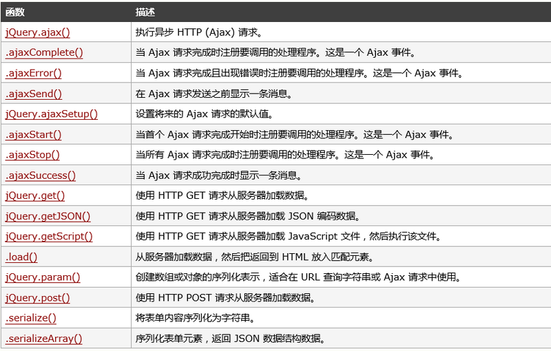This screenshot has width=551, height=351.
Task: Click '使用 HTTP GET 请求从服务器加载数据。' text
Action: pyautogui.click(x=222, y=196)
